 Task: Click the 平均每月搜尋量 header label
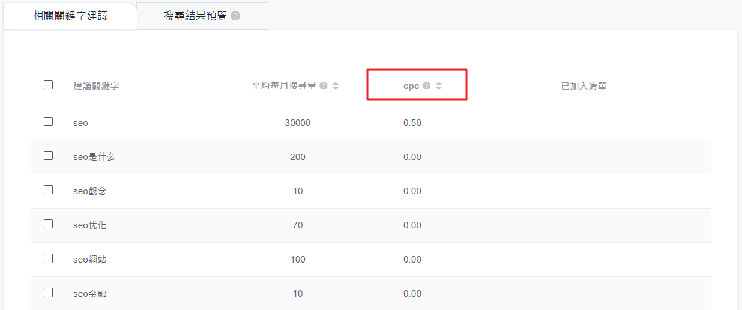(x=284, y=86)
